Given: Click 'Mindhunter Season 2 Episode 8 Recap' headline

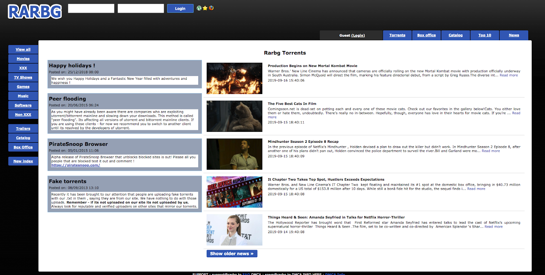Looking at the screenshot, I should click(x=303, y=141).
